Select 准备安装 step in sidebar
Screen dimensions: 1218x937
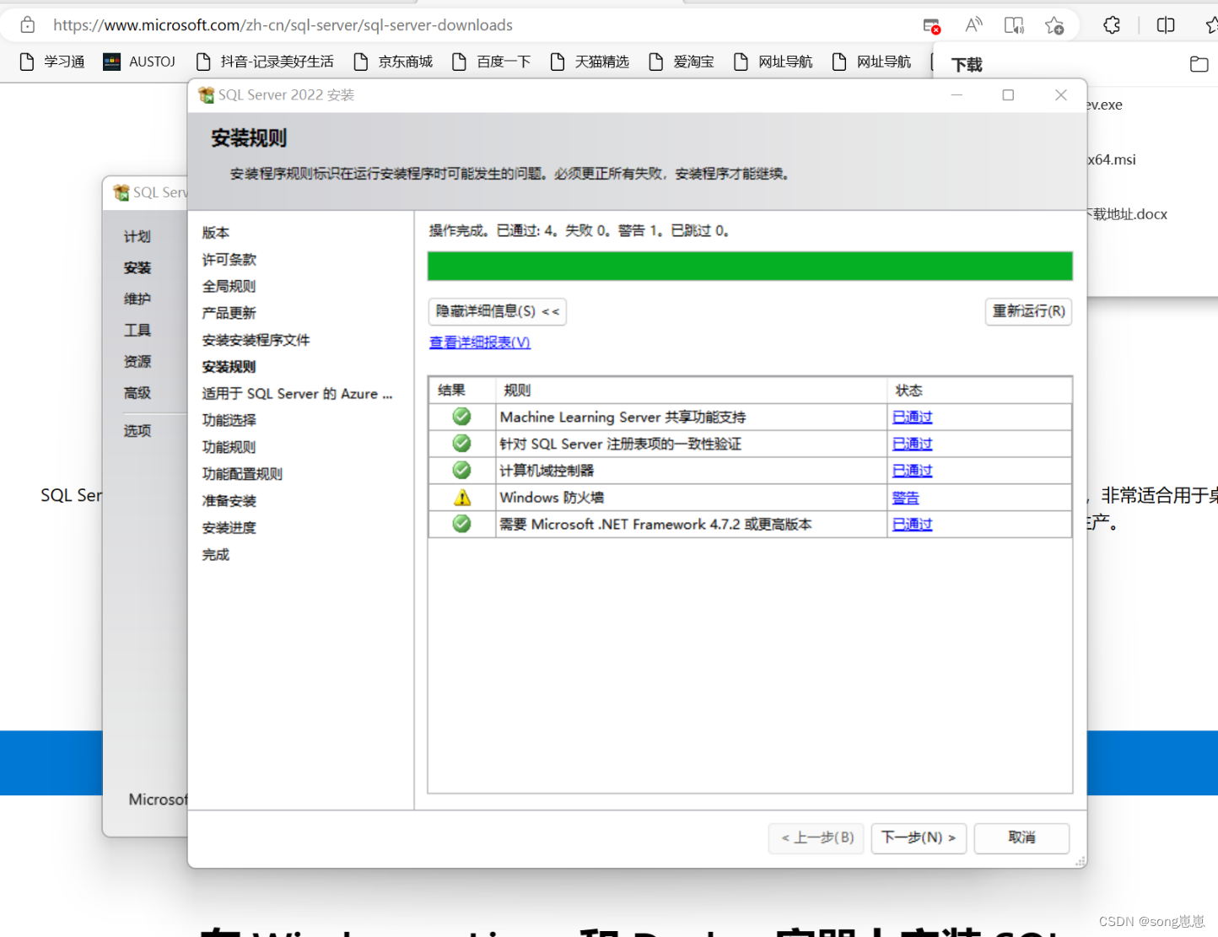point(229,501)
